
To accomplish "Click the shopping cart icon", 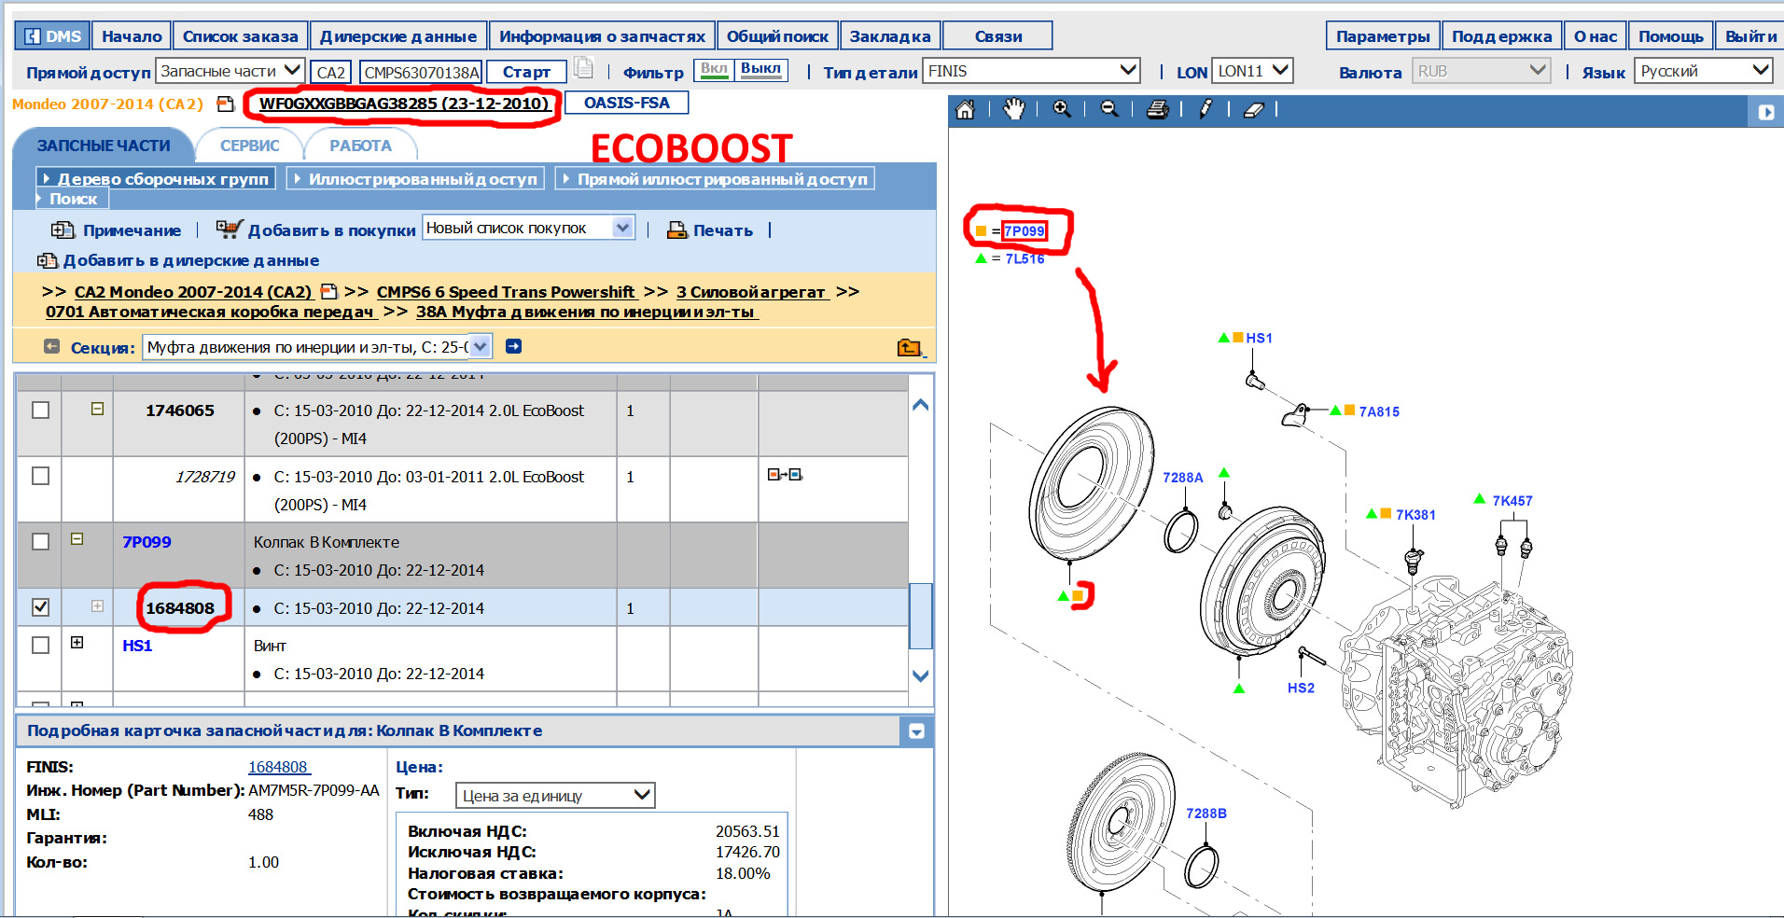I will (229, 229).
